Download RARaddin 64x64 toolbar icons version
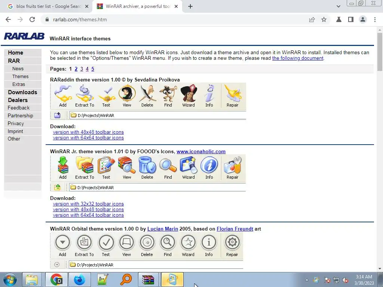Screen dimensions: 383x287 tap(88, 138)
